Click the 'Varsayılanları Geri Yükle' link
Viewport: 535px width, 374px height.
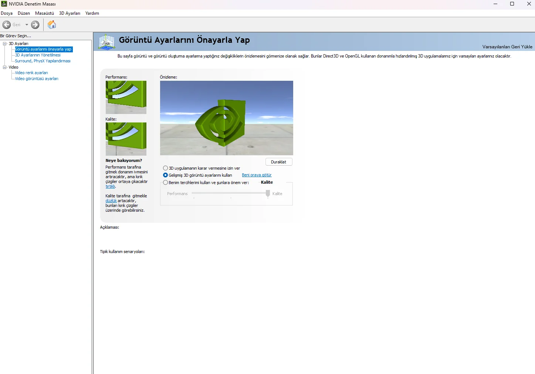pos(507,47)
